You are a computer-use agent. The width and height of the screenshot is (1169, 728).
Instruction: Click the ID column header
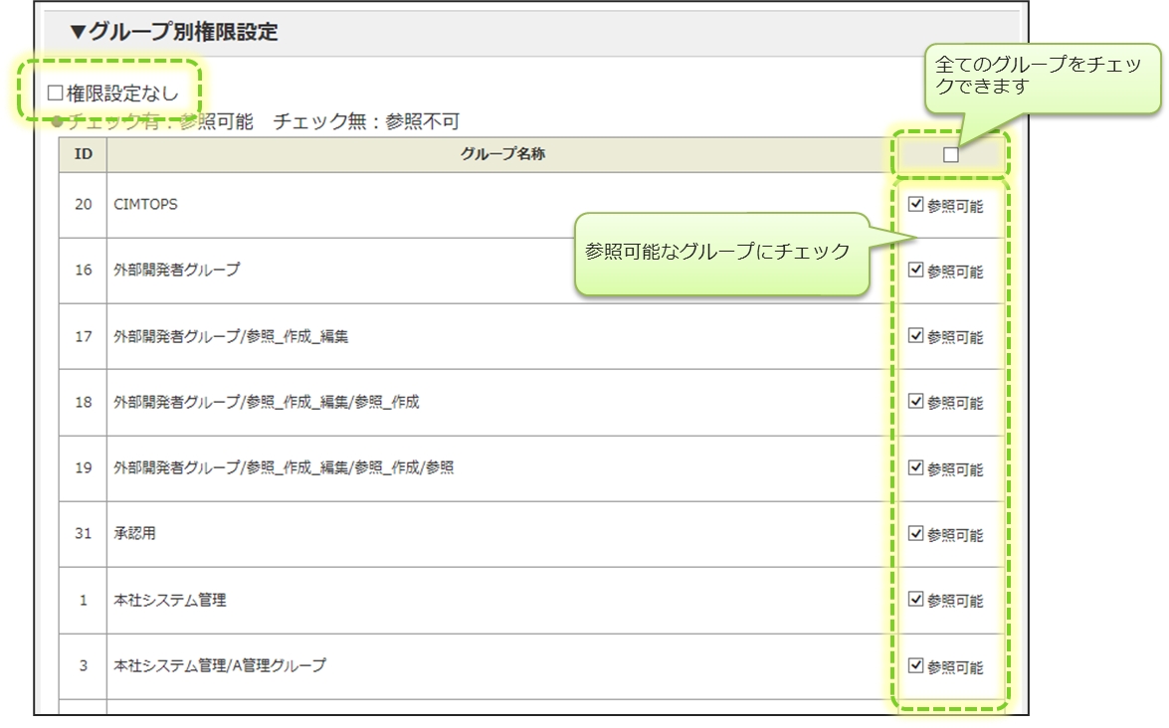click(x=84, y=155)
